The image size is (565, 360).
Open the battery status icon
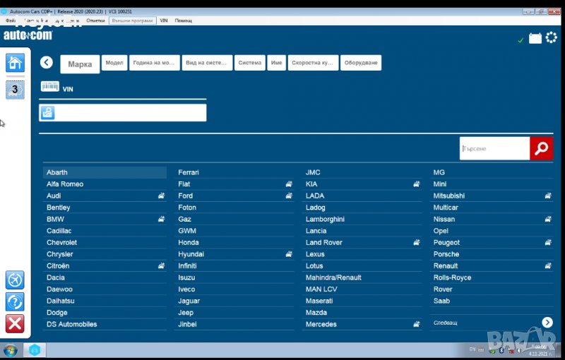[535, 38]
